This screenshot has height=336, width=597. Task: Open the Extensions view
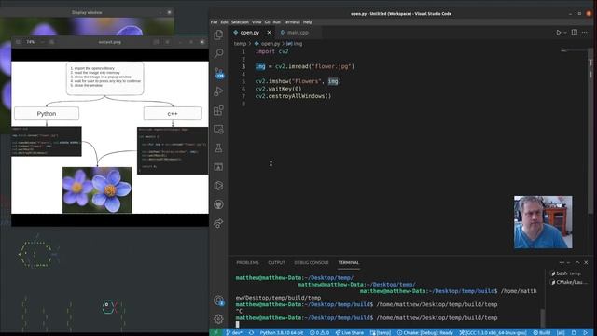(x=218, y=110)
